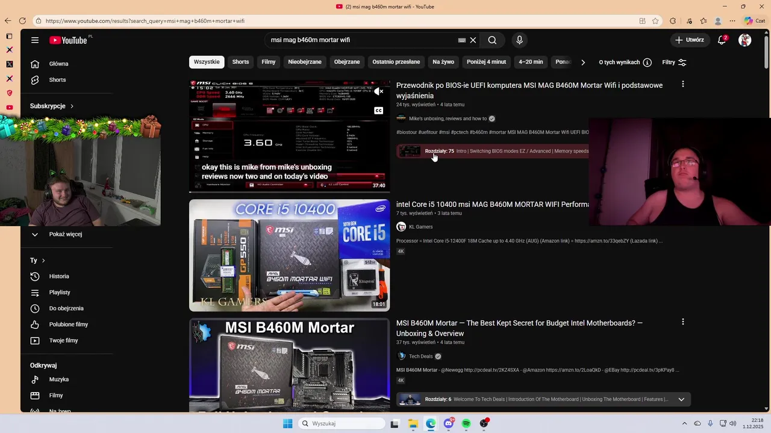Select the Wszystkie filter chip

tap(207, 62)
